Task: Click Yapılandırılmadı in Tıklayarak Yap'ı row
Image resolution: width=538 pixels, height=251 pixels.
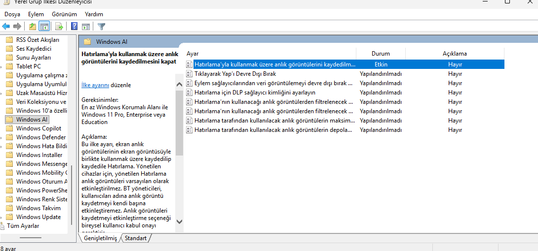Action: coord(381,73)
